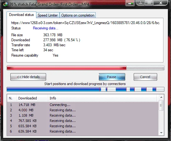
Task: Select connection row with 655.584 KB
Action: 83,126
